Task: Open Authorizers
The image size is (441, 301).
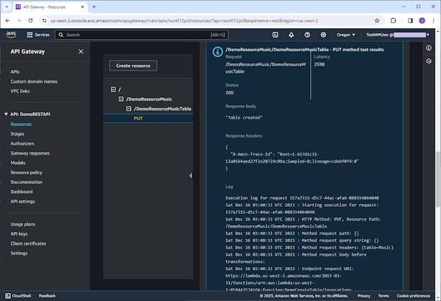Action: pos(22,143)
